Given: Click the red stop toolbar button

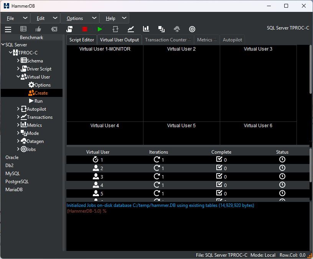Looking at the screenshot, I should coord(85,29).
